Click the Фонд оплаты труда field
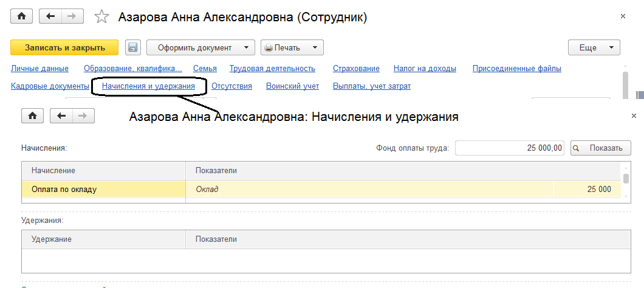Image resolution: width=644 pixels, height=288 pixels. [510, 148]
